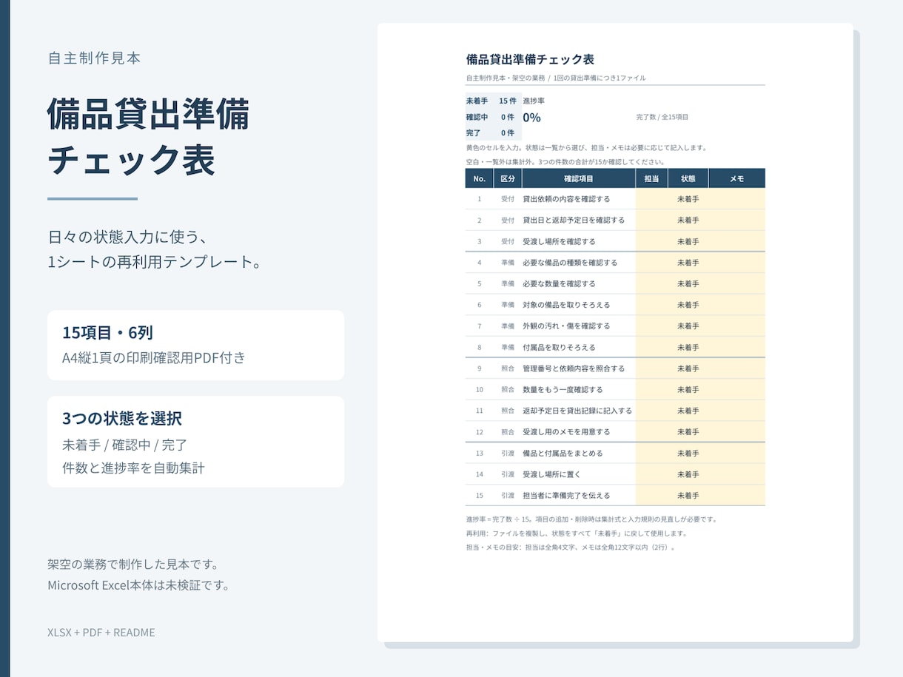Click the '区分' column header
Viewport: 903px width, 677px height.
508,178
